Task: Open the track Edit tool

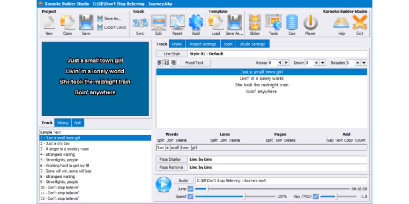Action: pyautogui.click(x=159, y=25)
